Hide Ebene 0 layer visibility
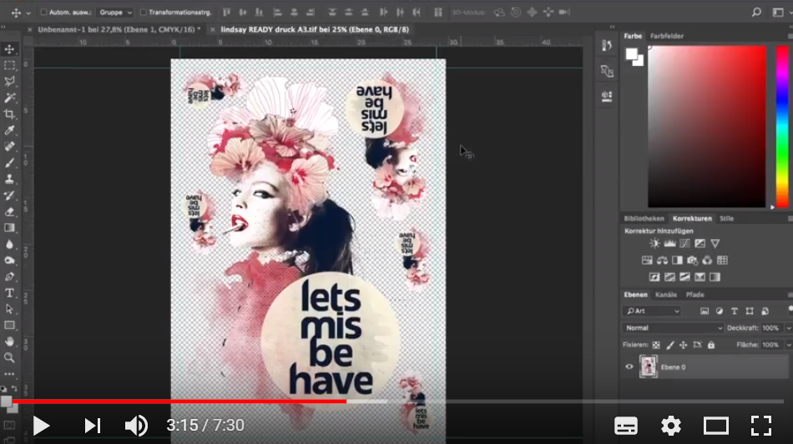This screenshot has height=444, width=793. pyautogui.click(x=629, y=367)
